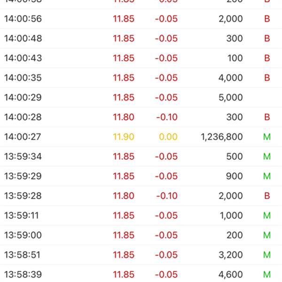Tap the 4,000 volume at 14:00:35
This screenshot has width=282, height=282.
pos(231,78)
